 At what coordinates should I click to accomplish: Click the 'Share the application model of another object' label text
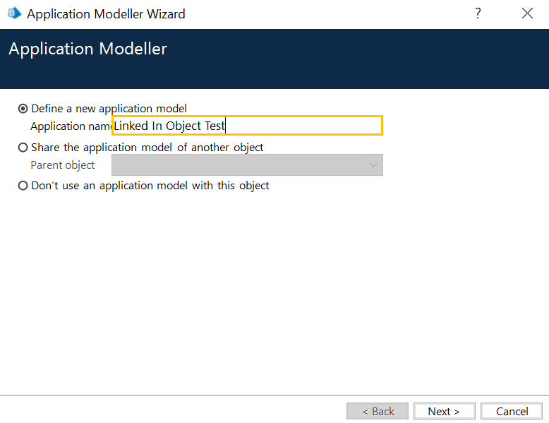click(x=147, y=148)
